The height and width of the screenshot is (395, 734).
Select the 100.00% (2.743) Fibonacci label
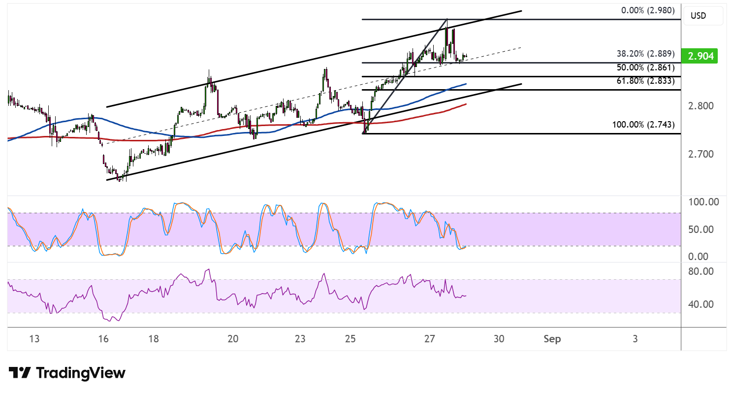click(x=643, y=125)
